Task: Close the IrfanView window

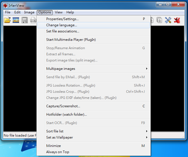Action: tap(178, 4)
